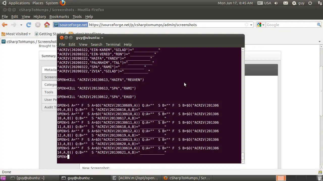The image size is (323, 181).
Task: Open the terminal's Search menu
Action: (x=96, y=44)
